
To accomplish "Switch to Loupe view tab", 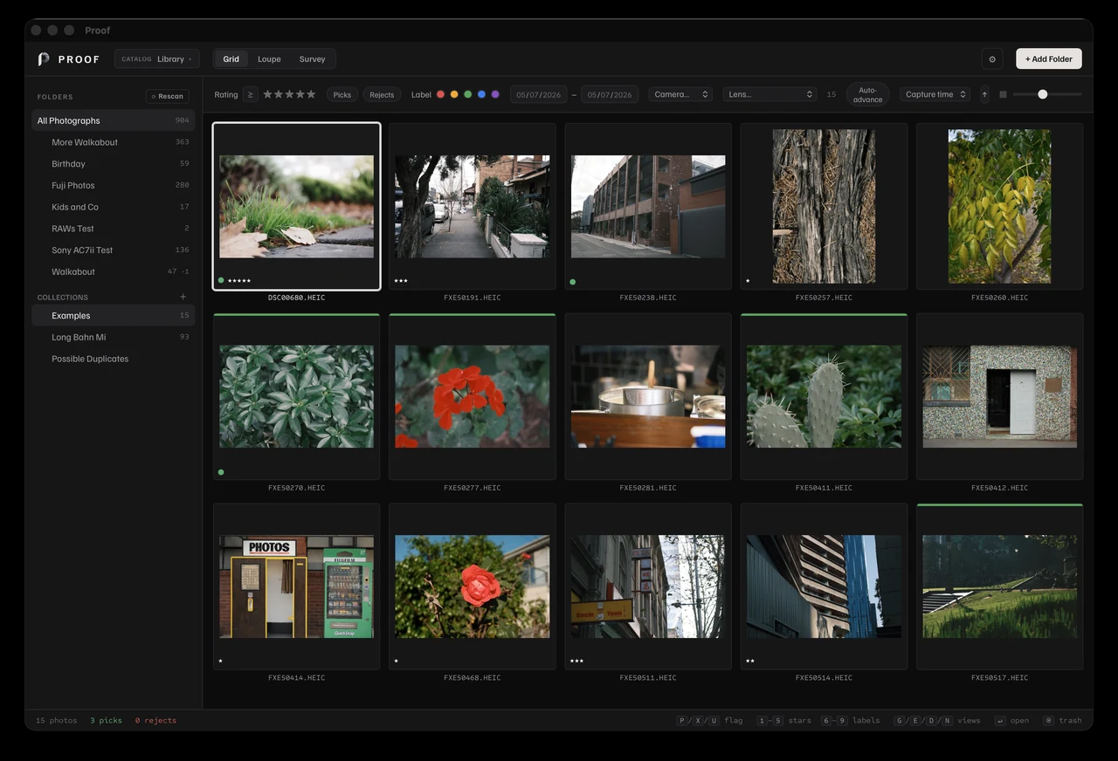I will point(269,59).
